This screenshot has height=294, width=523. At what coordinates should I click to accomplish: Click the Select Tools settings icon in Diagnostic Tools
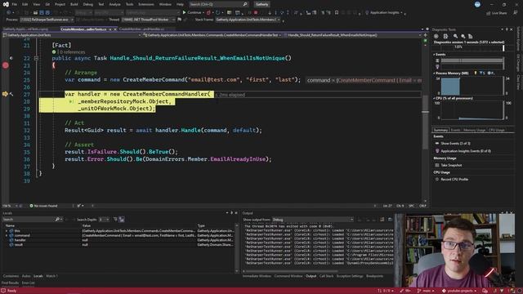436,36
